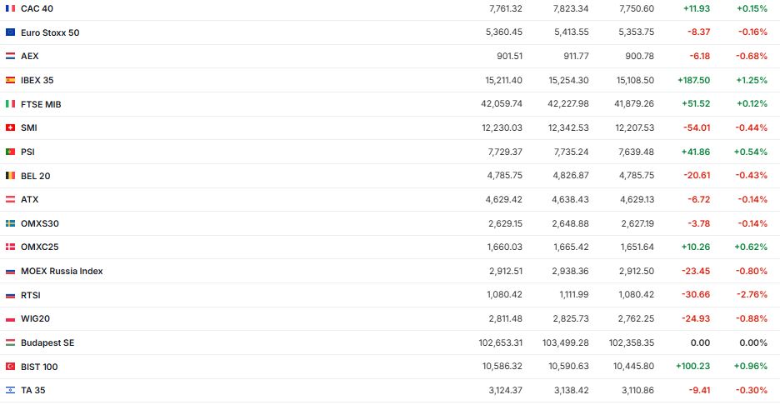This screenshot has width=780, height=405.
Task: Click the Portugal flag icon beside PSI
Action: [10, 152]
